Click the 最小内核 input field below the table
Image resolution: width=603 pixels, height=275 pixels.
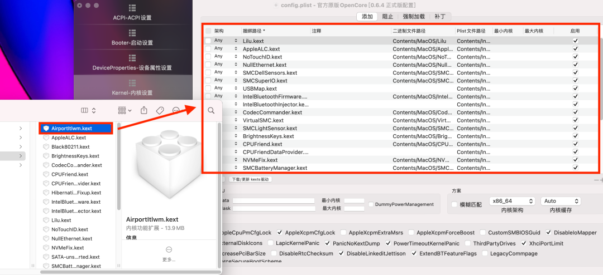pos(354,200)
